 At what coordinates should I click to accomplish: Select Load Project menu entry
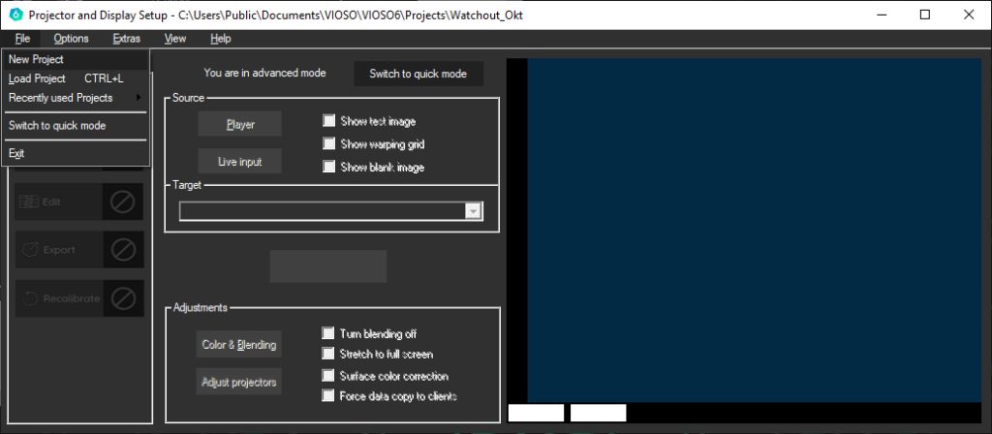(x=37, y=78)
